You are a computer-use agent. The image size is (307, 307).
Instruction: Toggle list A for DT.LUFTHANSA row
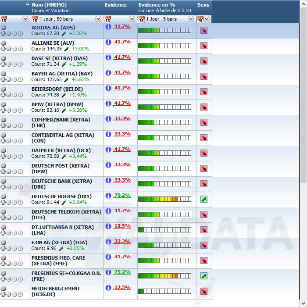(x=3, y=233)
